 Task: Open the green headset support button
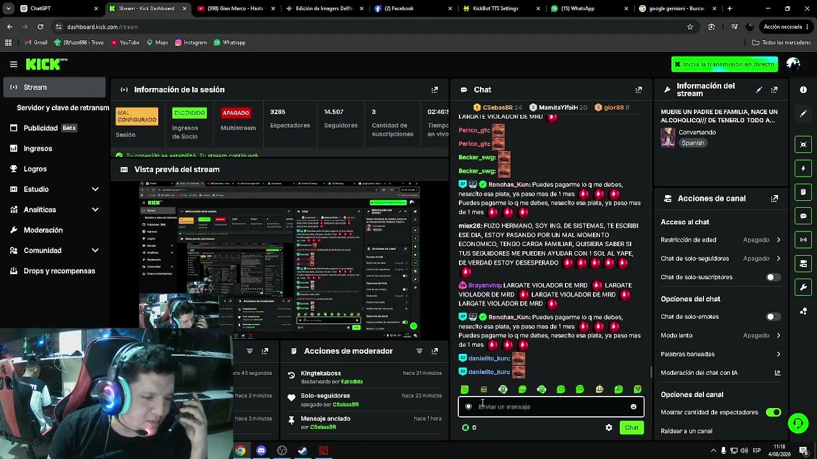[x=798, y=423]
